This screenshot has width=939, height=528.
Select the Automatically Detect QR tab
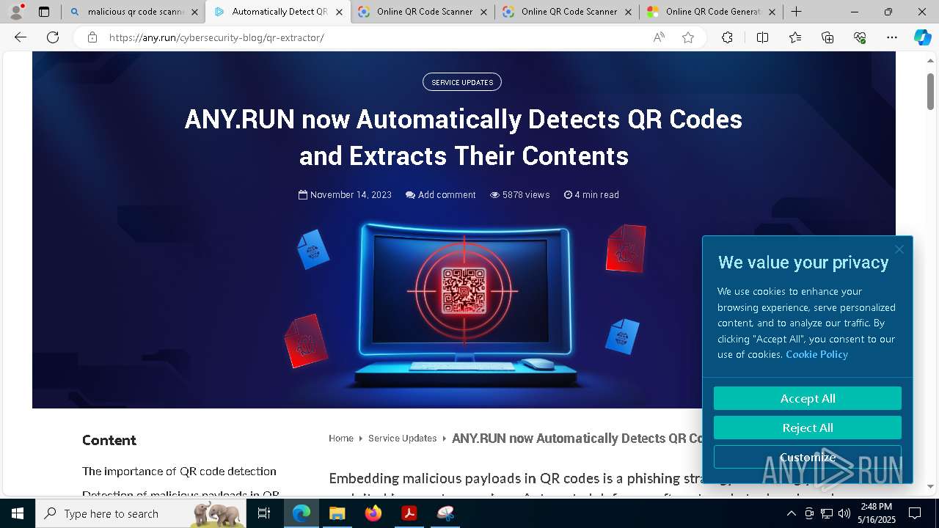coord(277,12)
